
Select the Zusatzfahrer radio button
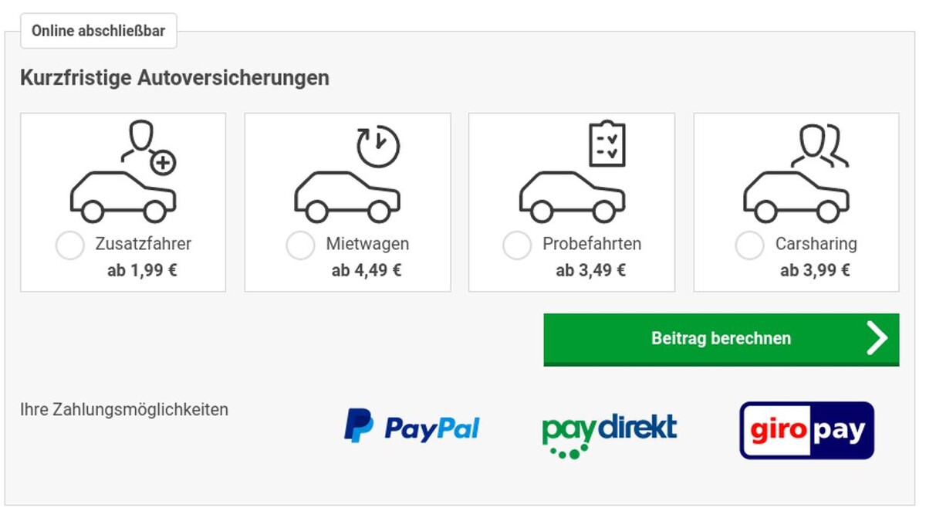(x=70, y=245)
